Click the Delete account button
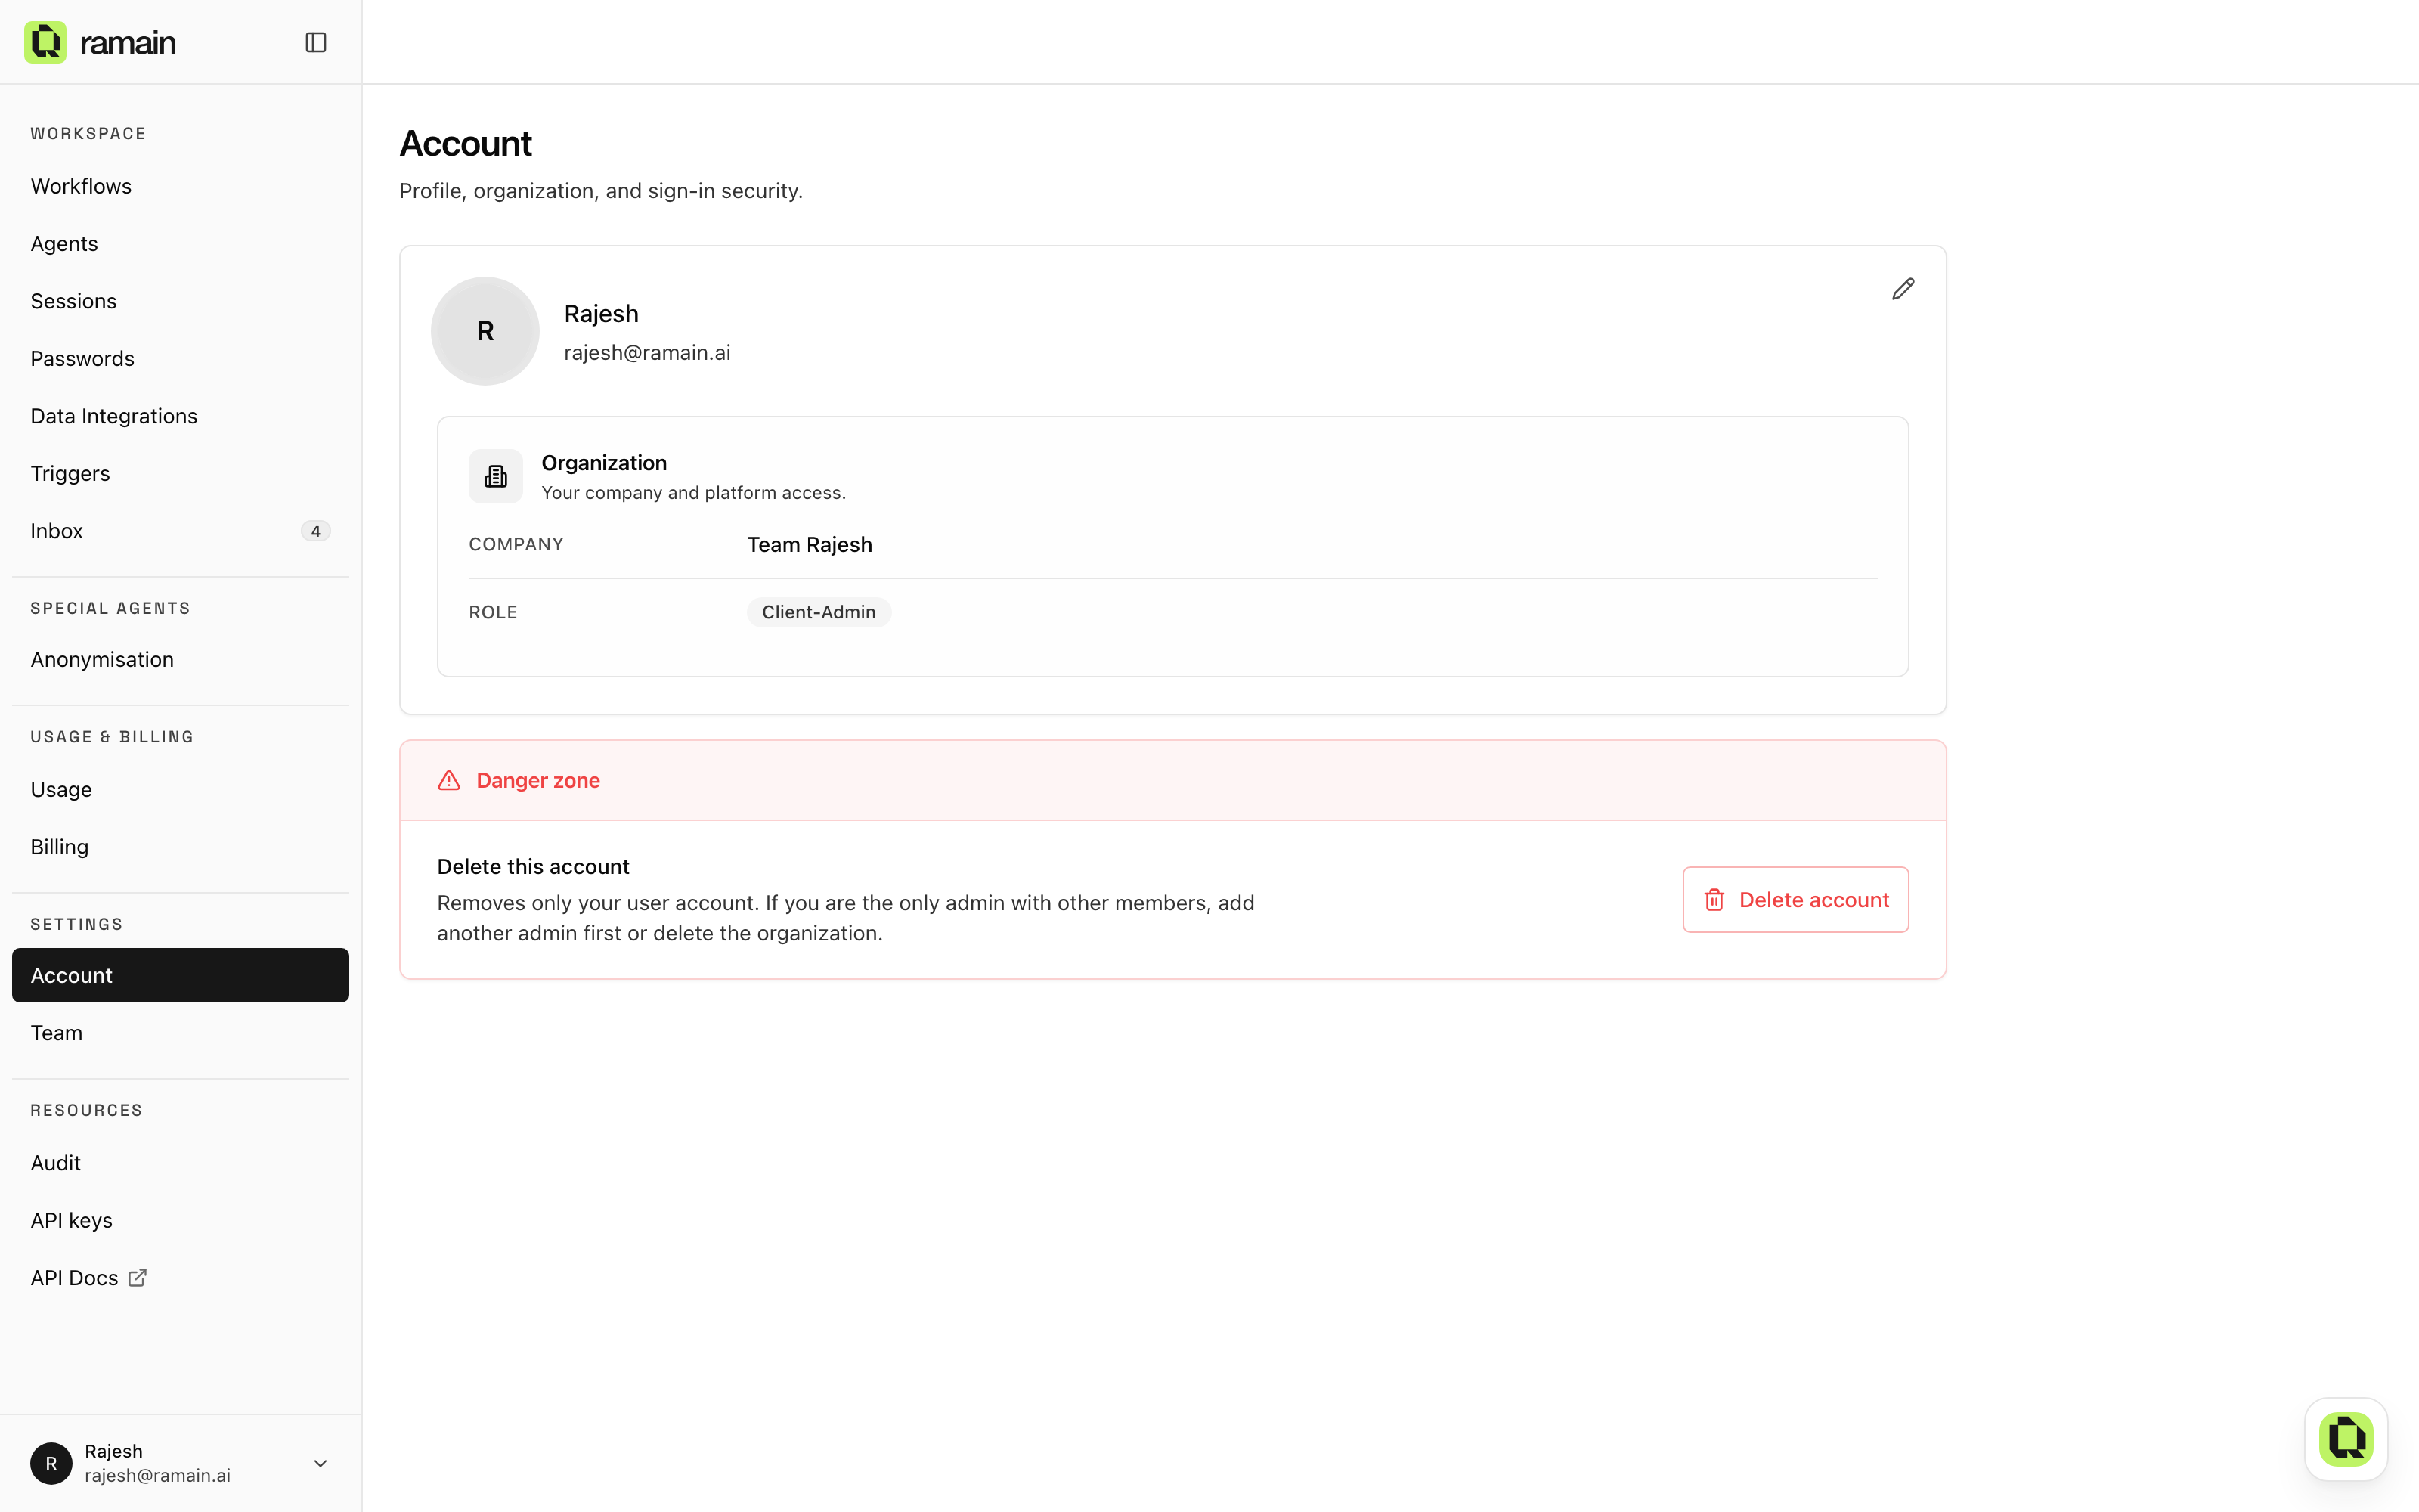 1795,900
